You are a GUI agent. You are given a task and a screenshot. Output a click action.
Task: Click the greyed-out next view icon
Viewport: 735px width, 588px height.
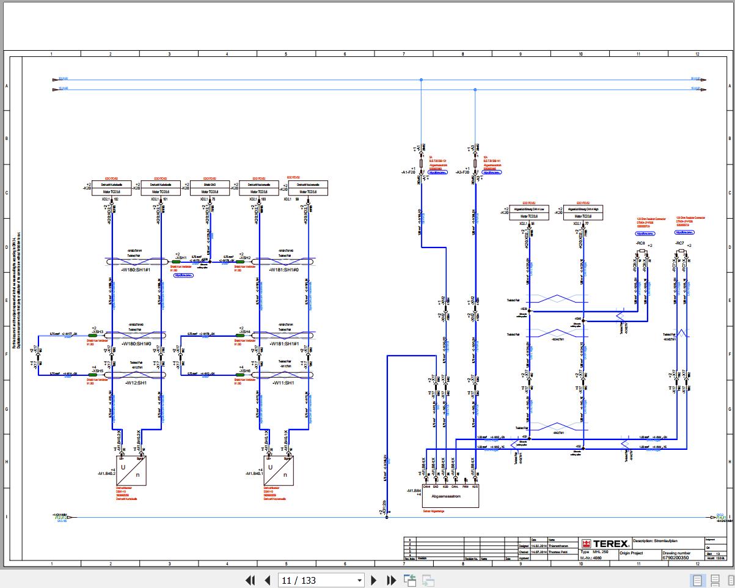pos(428,580)
